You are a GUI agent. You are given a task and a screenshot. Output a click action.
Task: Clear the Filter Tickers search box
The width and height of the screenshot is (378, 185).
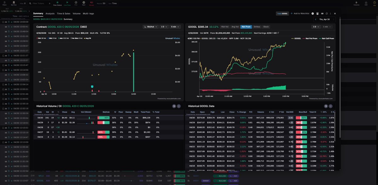[x=49, y=3]
